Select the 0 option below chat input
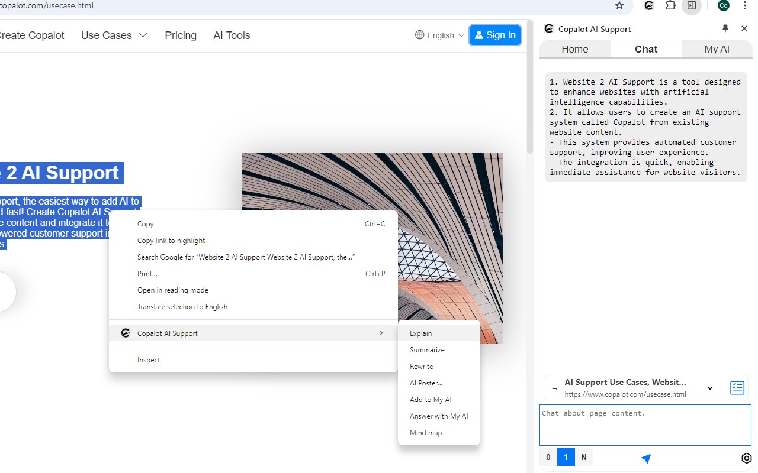 (x=548, y=457)
